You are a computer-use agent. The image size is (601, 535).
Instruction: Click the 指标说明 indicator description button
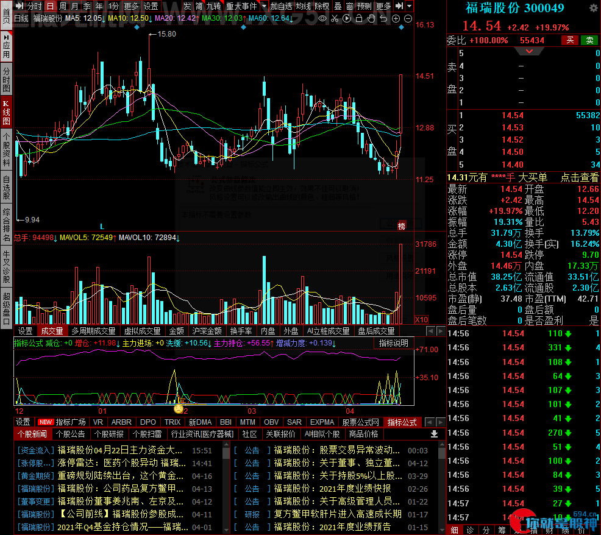[x=394, y=344]
